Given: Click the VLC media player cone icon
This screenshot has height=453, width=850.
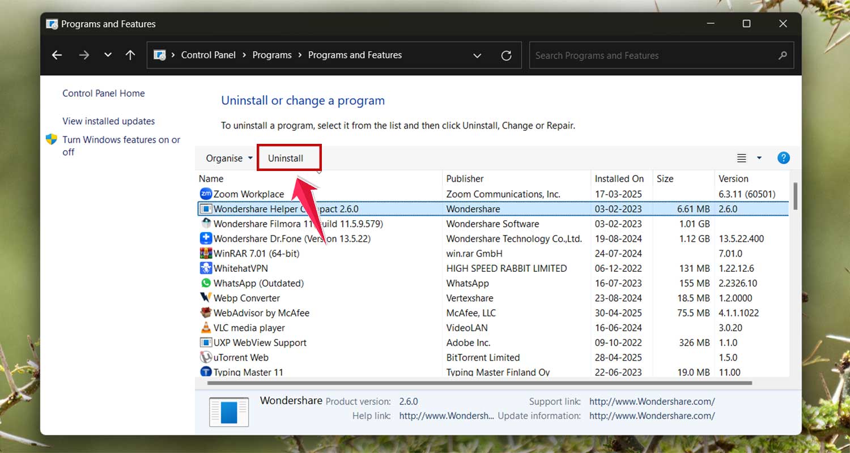Looking at the screenshot, I should point(205,327).
